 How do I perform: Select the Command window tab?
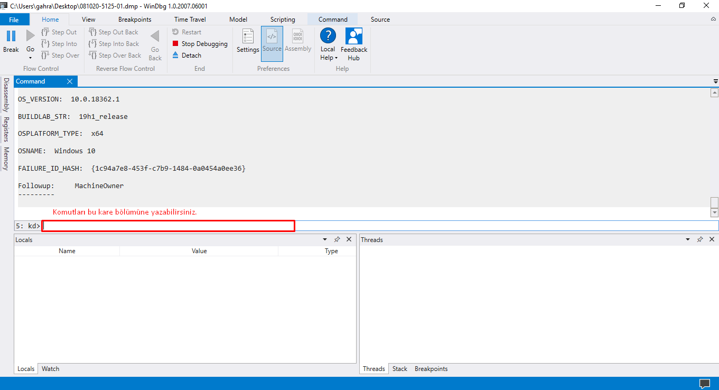coord(31,81)
